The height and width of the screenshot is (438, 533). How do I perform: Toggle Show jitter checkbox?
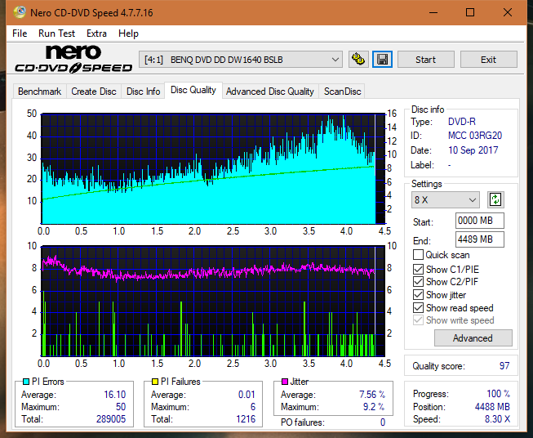coord(418,295)
